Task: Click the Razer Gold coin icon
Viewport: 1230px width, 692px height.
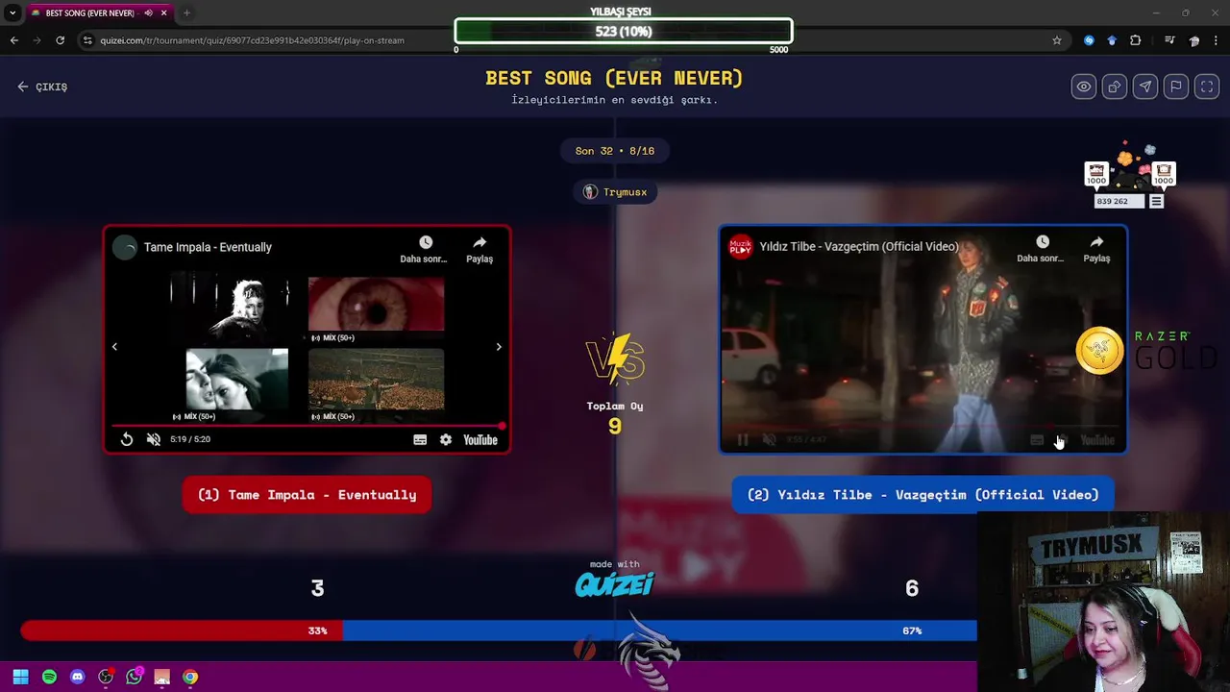Action: pos(1099,350)
